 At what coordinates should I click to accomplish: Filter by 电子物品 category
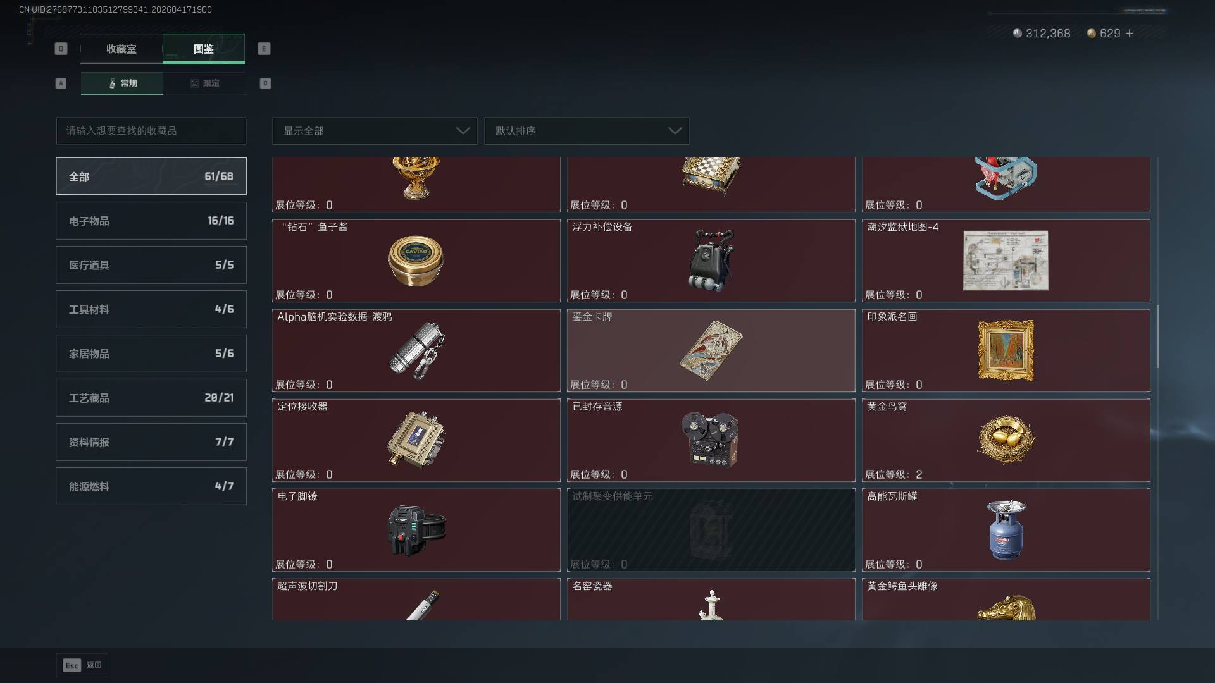click(x=151, y=221)
